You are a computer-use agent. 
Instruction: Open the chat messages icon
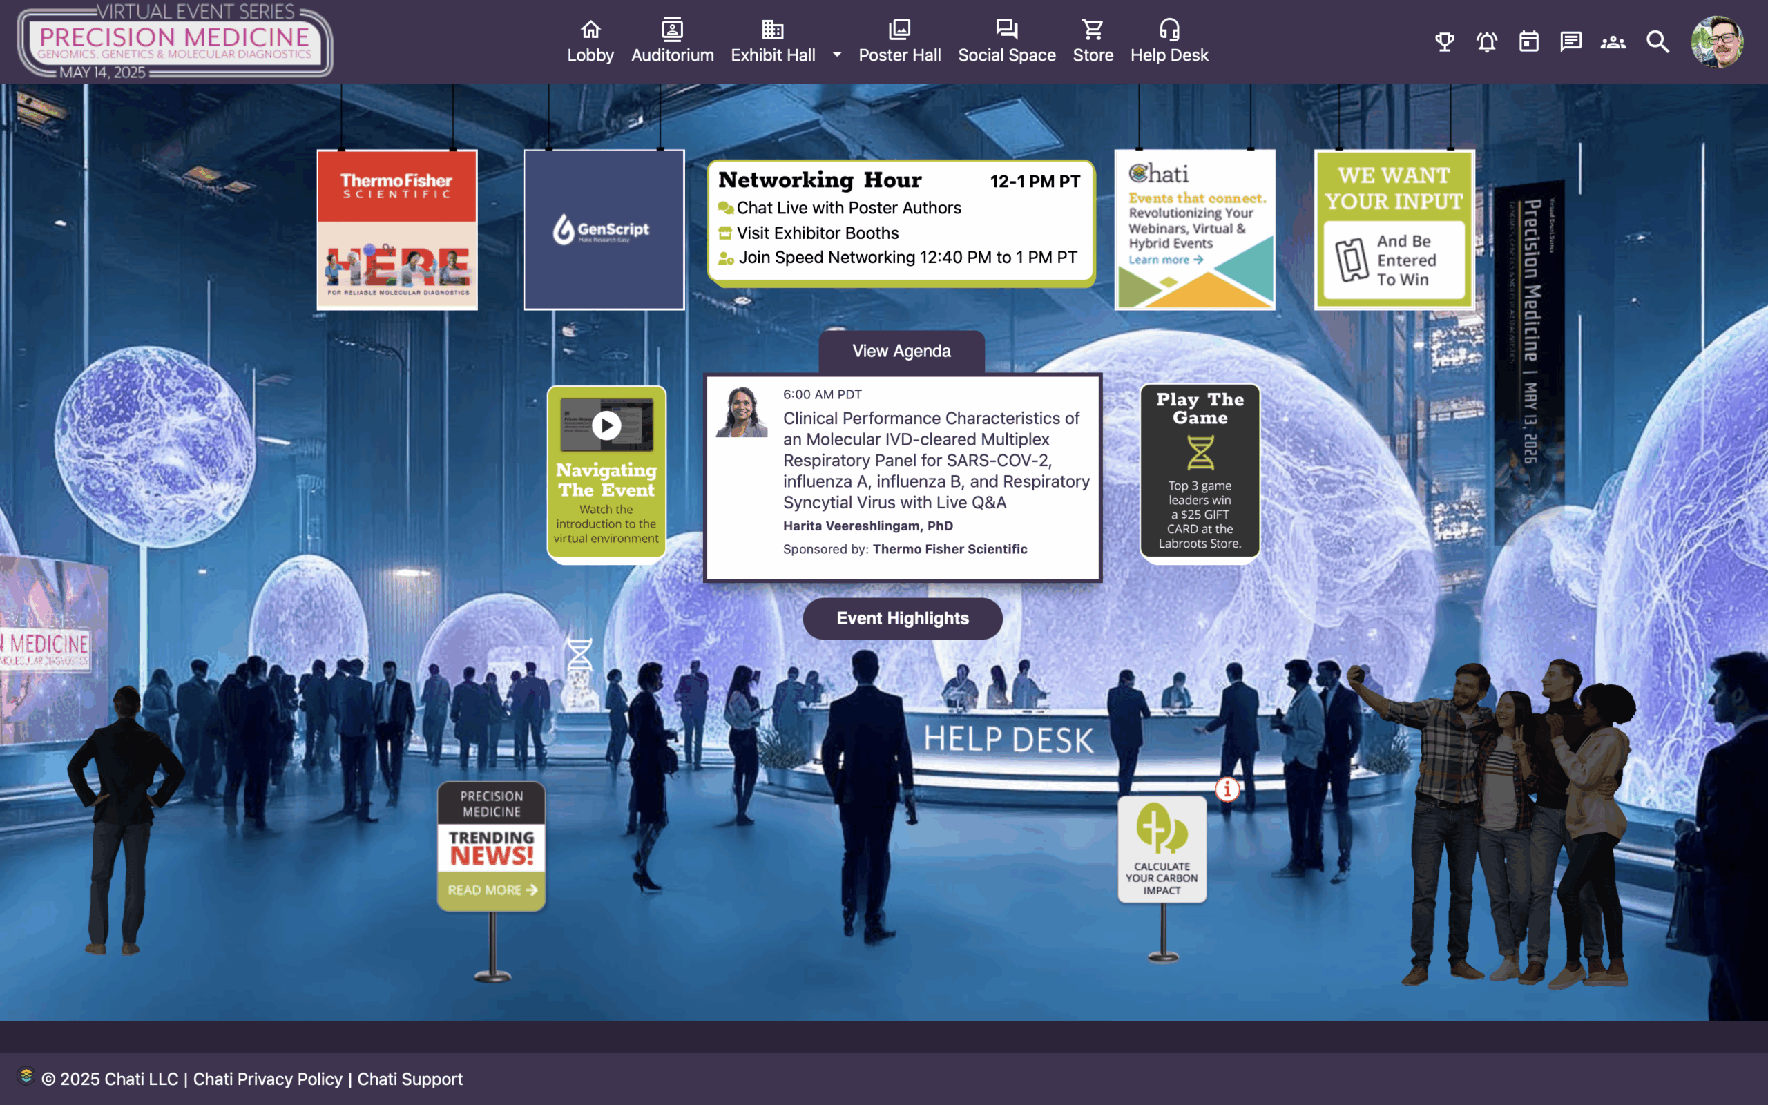click(x=1570, y=41)
